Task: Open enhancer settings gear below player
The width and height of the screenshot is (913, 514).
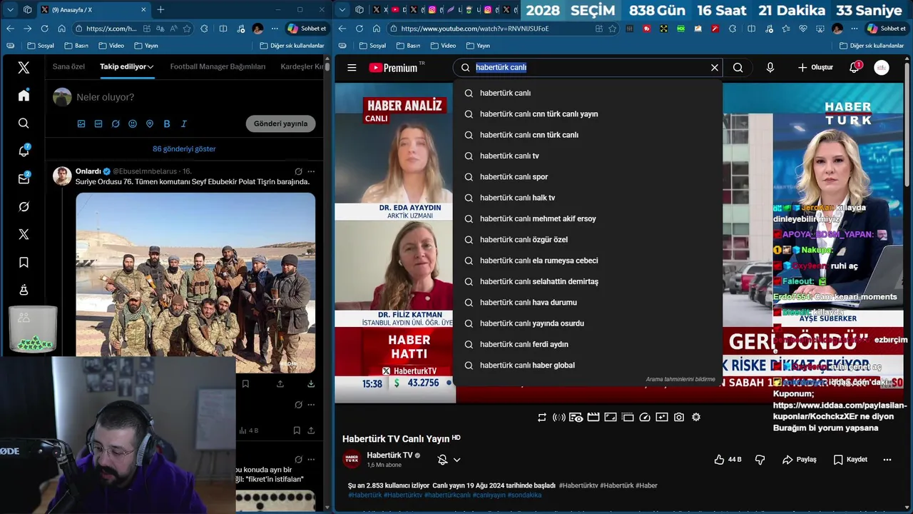Action: [x=696, y=417]
